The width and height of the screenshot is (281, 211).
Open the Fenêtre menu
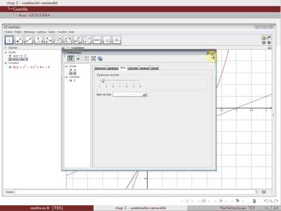pyautogui.click(x=62, y=32)
